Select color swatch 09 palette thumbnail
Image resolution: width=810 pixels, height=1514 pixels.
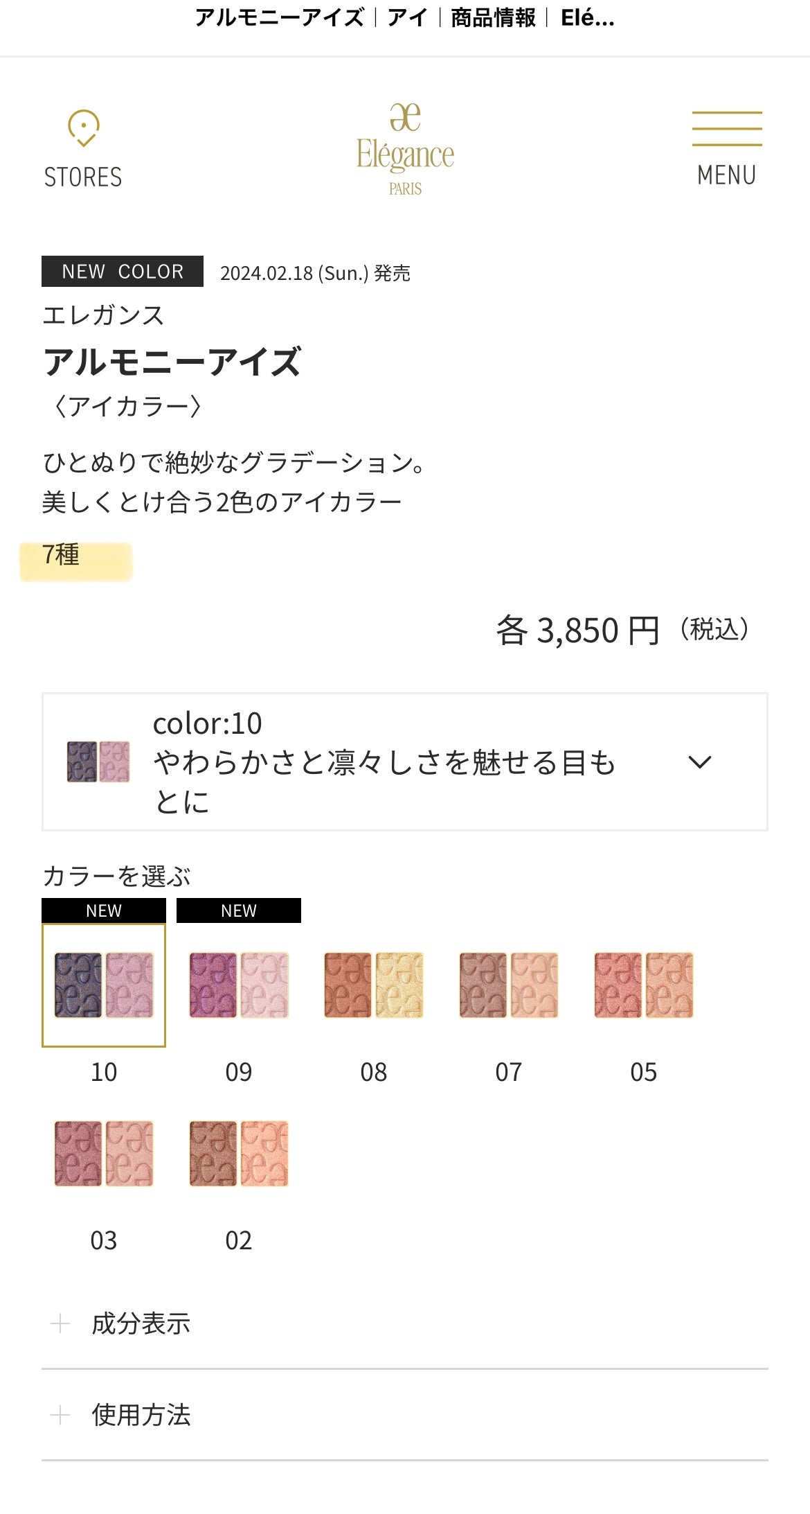pos(239,984)
